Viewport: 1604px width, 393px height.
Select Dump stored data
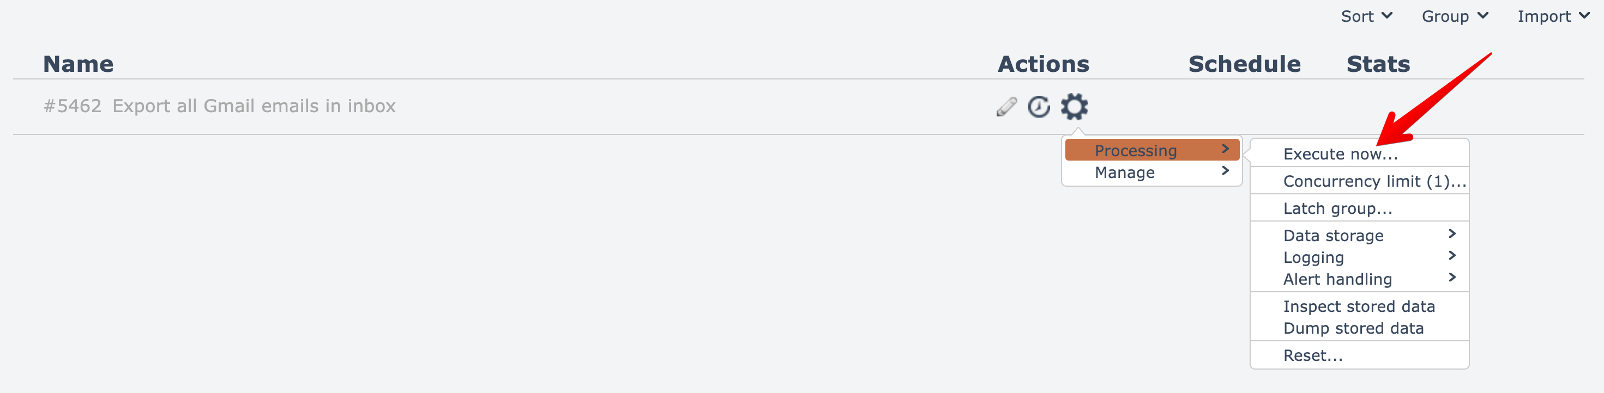[x=1353, y=328]
